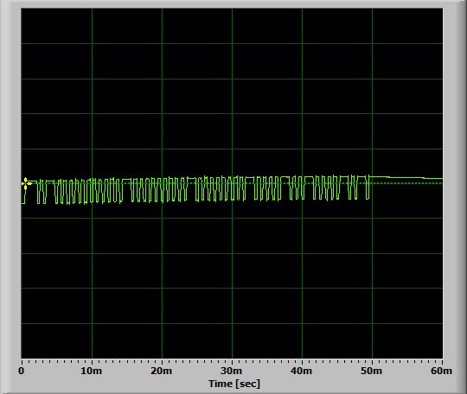Click the dotted reference line past 50m
The height and width of the screenshot is (394, 467).
point(406,183)
